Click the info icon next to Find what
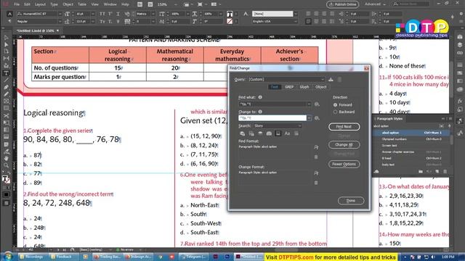This screenshot has width=465, height=261. [260, 97]
